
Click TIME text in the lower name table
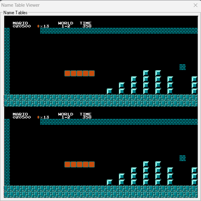click(85, 114)
